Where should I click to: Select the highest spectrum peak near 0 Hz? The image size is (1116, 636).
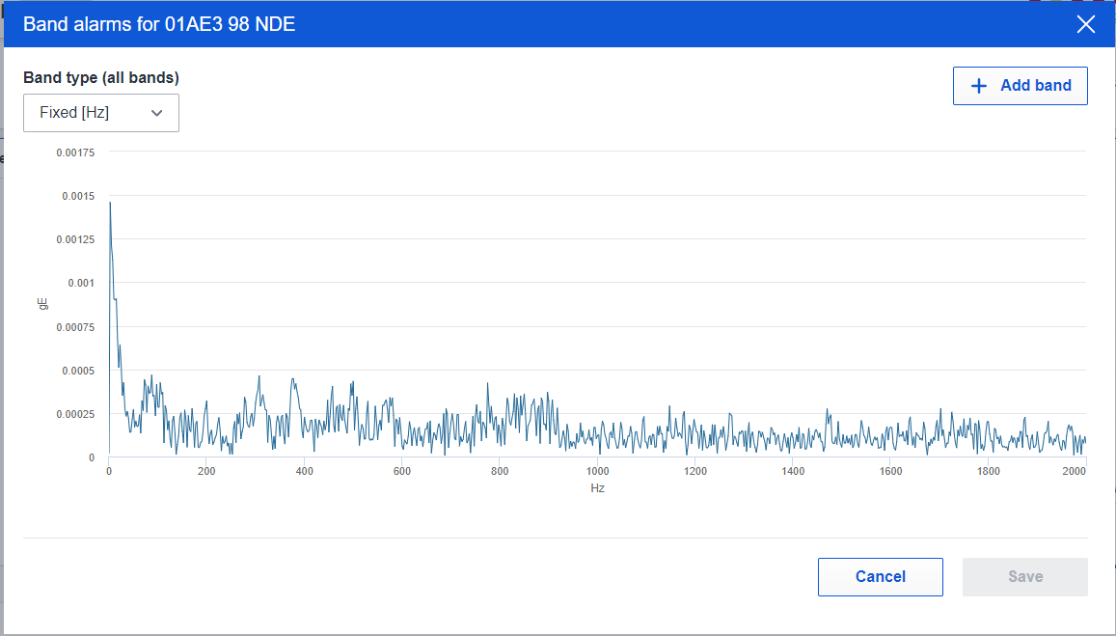[x=110, y=204]
